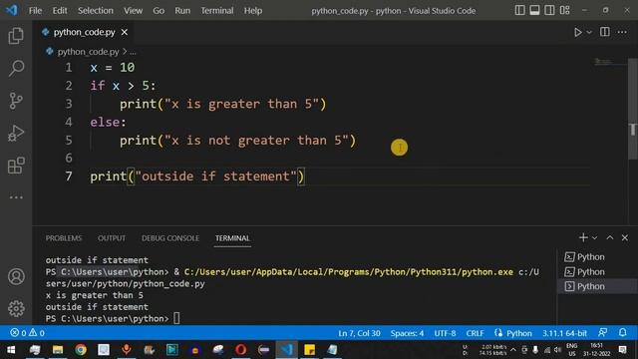Toggle the secondary side bar layout

click(549, 10)
